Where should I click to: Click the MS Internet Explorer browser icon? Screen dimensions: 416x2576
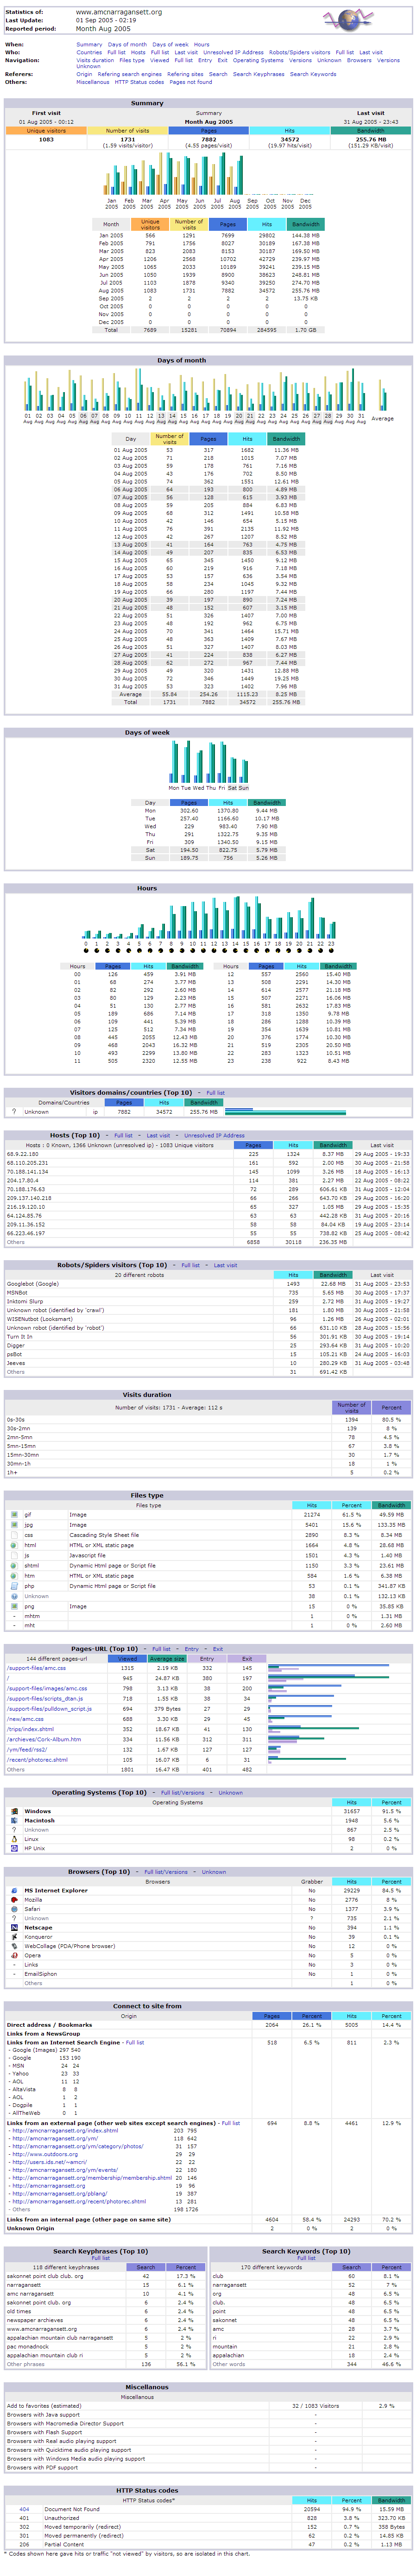[x=14, y=1891]
